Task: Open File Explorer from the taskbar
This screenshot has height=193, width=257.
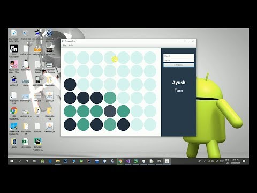Action: pyautogui.click(x=58, y=161)
